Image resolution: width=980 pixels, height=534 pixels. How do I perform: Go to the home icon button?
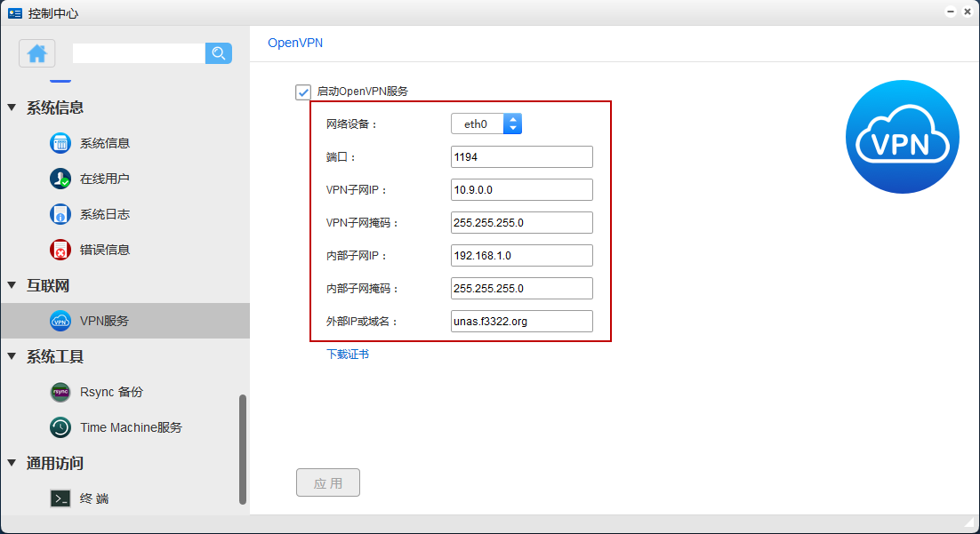pos(36,53)
